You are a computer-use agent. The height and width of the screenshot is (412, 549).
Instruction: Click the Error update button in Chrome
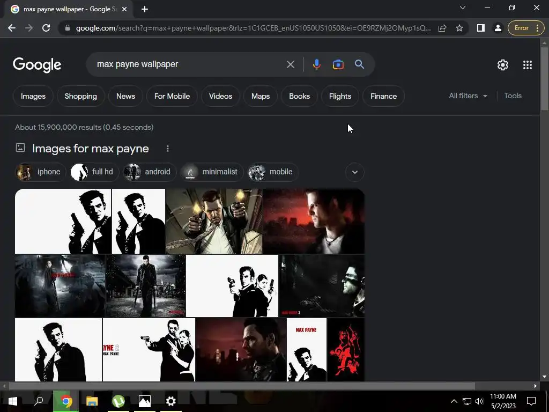tap(526, 28)
